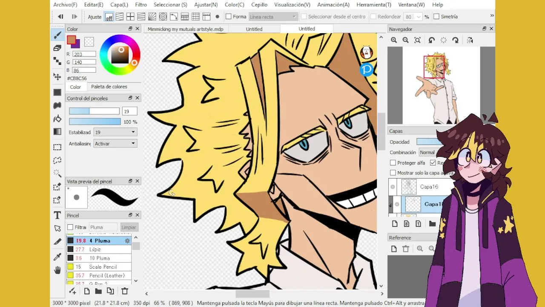Enable the crisscross snap guide

click(130, 17)
